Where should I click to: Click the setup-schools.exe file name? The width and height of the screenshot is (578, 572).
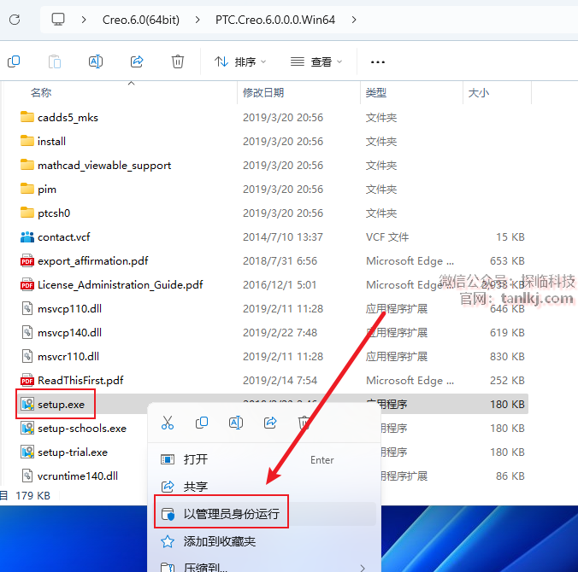click(82, 428)
